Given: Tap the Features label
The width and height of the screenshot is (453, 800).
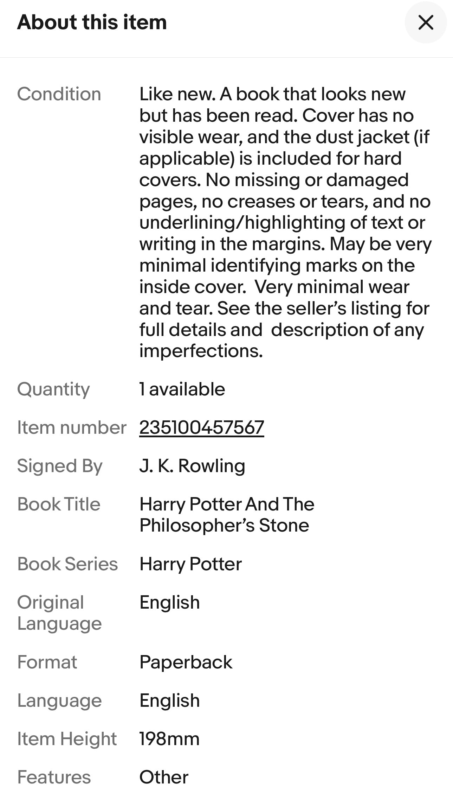Looking at the screenshot, I should 54,777.
